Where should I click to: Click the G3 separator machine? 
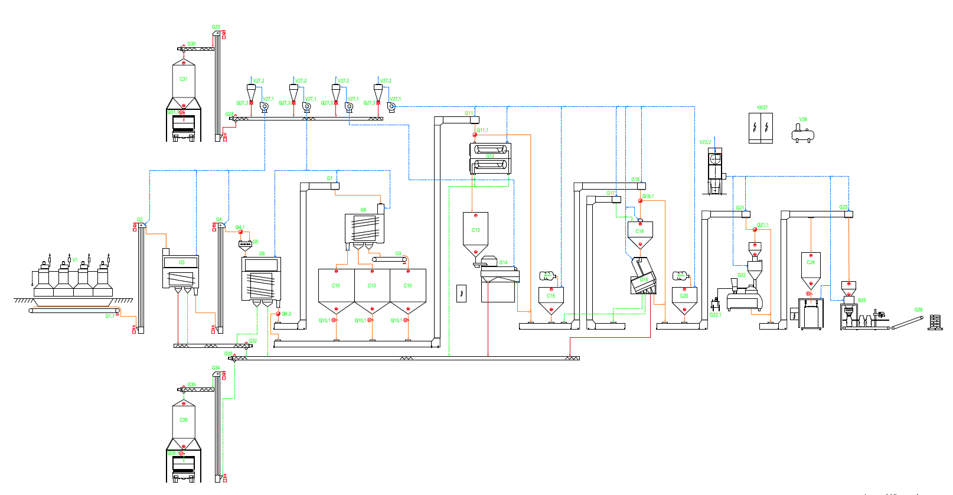tap(181, 272)
